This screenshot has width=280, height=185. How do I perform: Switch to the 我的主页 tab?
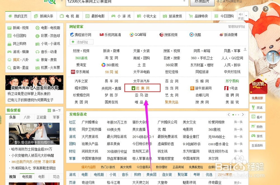(x=18, y=16)
